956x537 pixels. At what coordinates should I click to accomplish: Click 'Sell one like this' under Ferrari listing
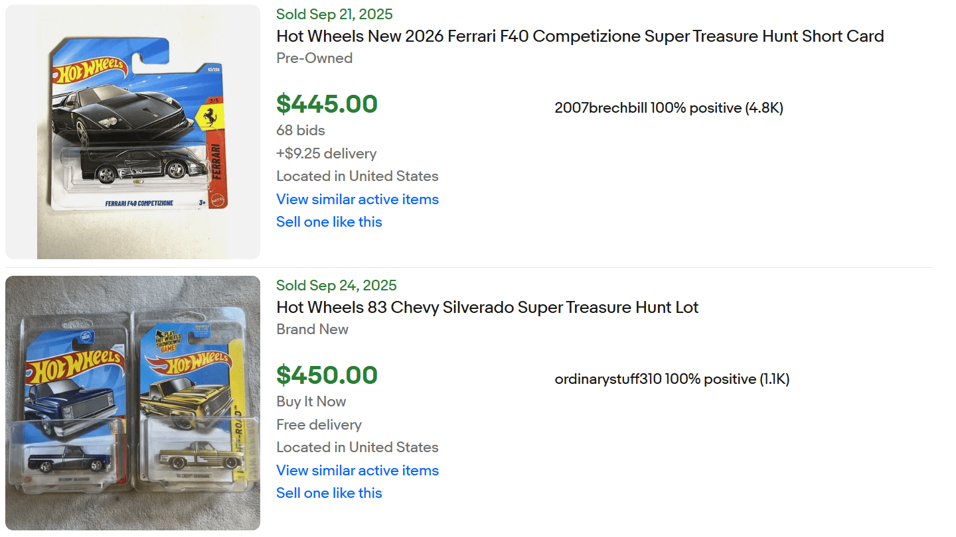click(x=329, y=221)
